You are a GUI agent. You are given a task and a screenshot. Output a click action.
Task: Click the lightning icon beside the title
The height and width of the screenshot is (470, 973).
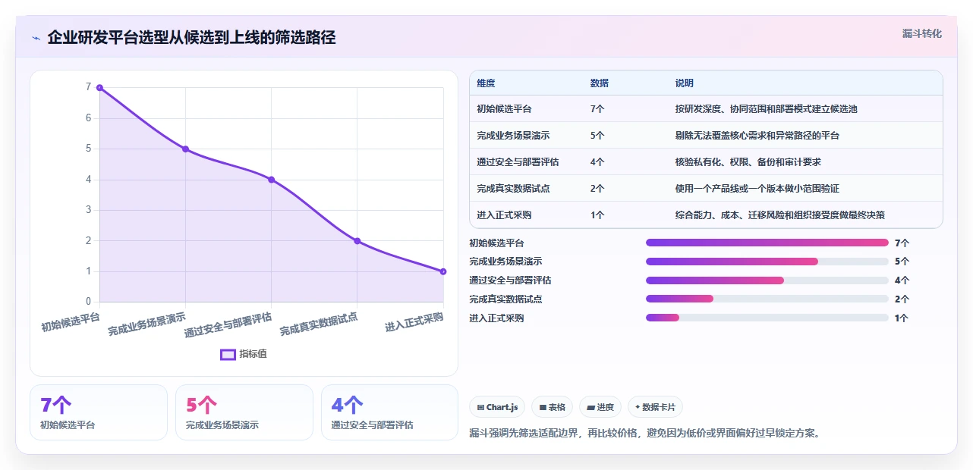(36, 38)
